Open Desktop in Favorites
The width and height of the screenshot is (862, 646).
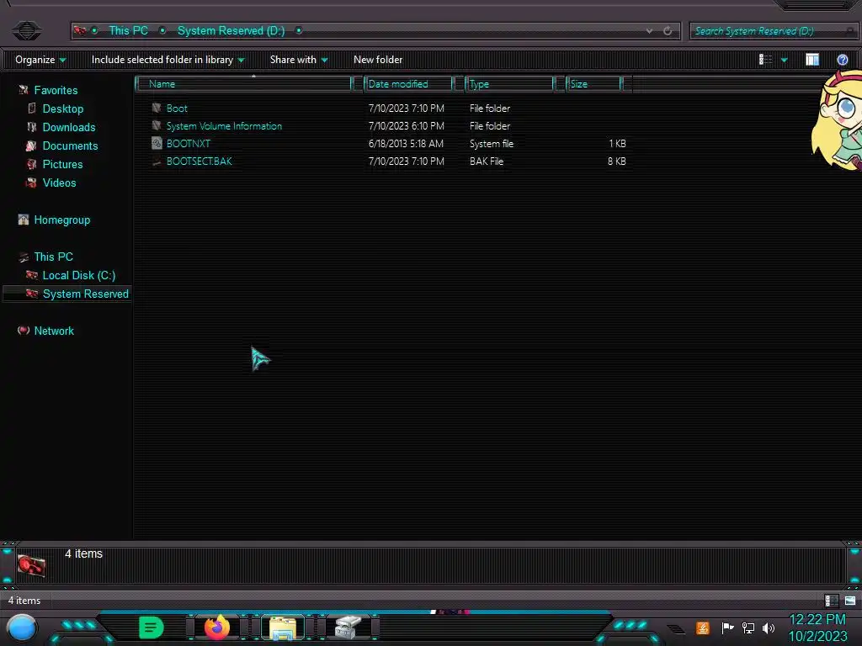pyautogui.click(x=63, y=109)
